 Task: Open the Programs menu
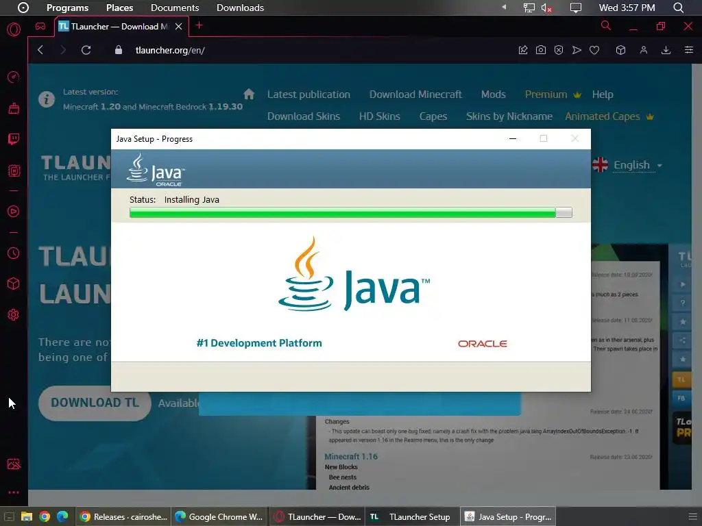pyautogui.click(x=68, y=8)
